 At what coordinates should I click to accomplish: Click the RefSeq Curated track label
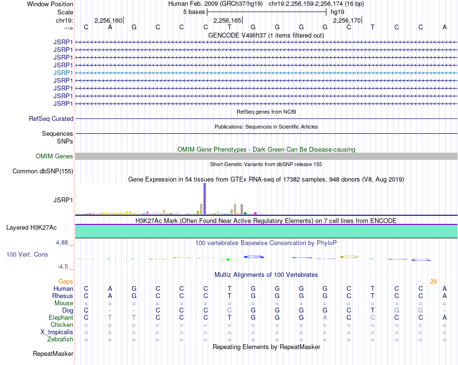point(51,119)
